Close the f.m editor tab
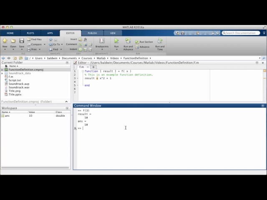This screenshot has height=200, width=267. coord(88,67)
